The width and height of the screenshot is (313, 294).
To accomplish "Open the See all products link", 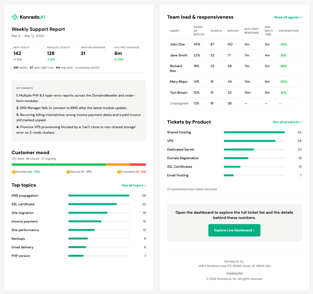I will [x=287, y=122].
